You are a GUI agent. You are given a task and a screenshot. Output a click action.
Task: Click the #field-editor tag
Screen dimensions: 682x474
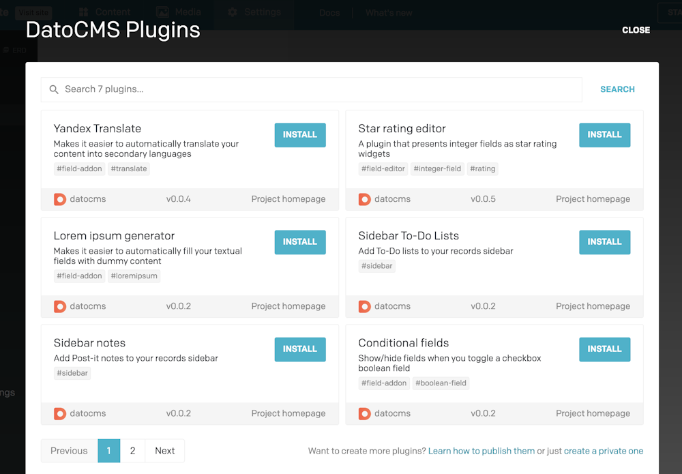(383, 168)
